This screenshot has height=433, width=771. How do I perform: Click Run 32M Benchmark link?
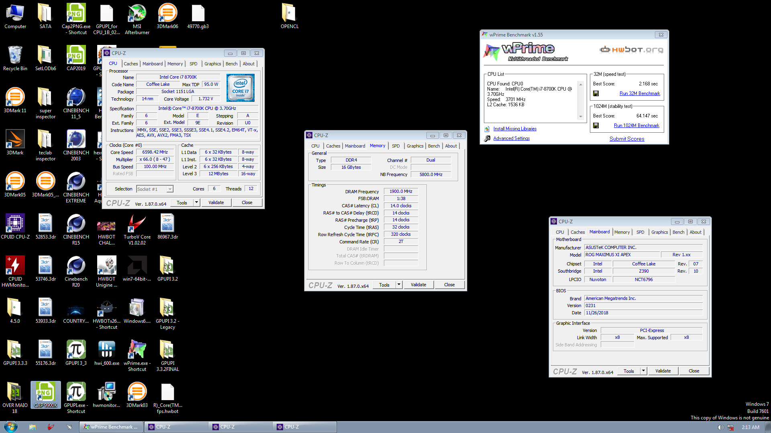pyautogui.click(x=640, y=93)
